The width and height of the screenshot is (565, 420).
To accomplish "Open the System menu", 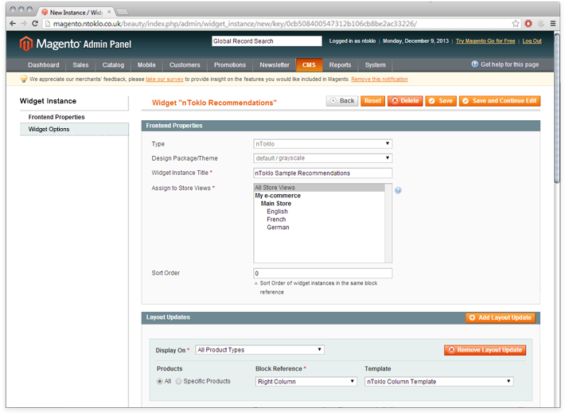I will (x=375, y=65).
